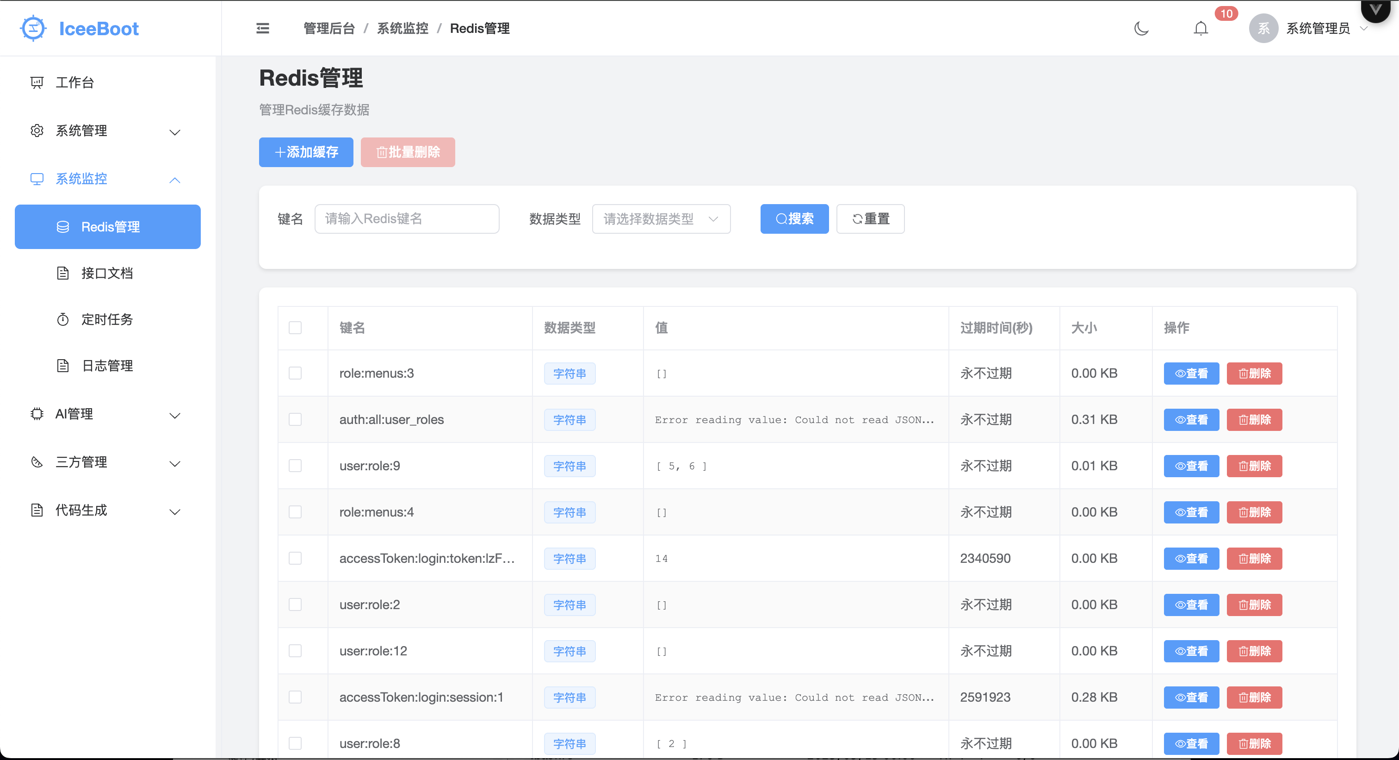Switch to dark mode moon icon
1399x760 pixels.
[x=1141, y=28]
